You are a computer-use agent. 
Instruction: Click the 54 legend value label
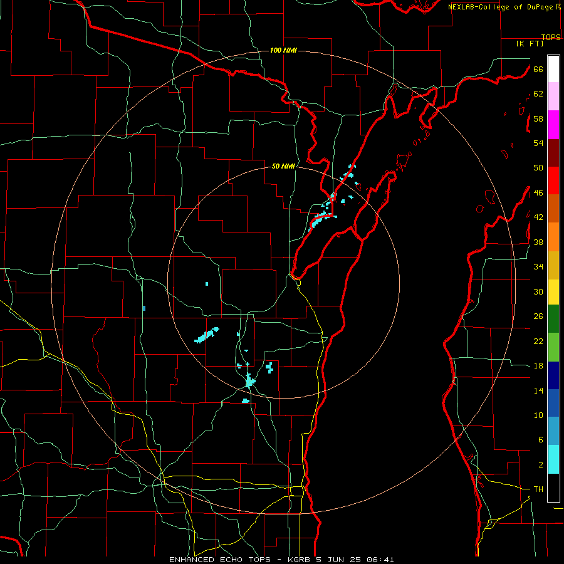538,143
